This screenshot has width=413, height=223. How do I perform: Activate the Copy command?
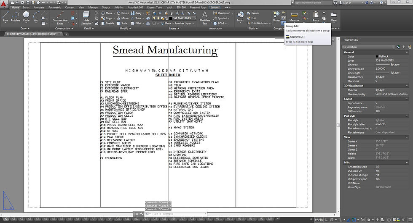pyautogui.click(x=107, y=18)
